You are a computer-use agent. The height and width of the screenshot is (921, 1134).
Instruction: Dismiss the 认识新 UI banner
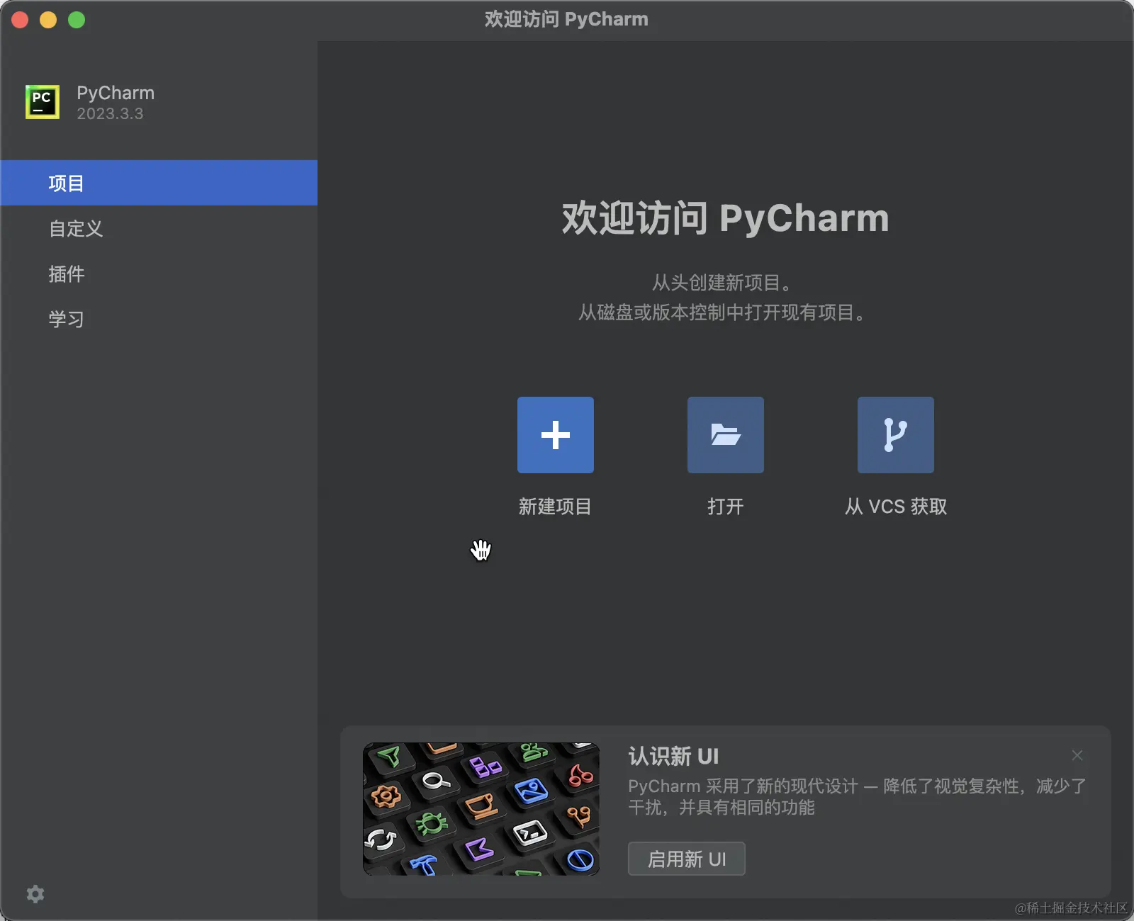(1077, 755)
